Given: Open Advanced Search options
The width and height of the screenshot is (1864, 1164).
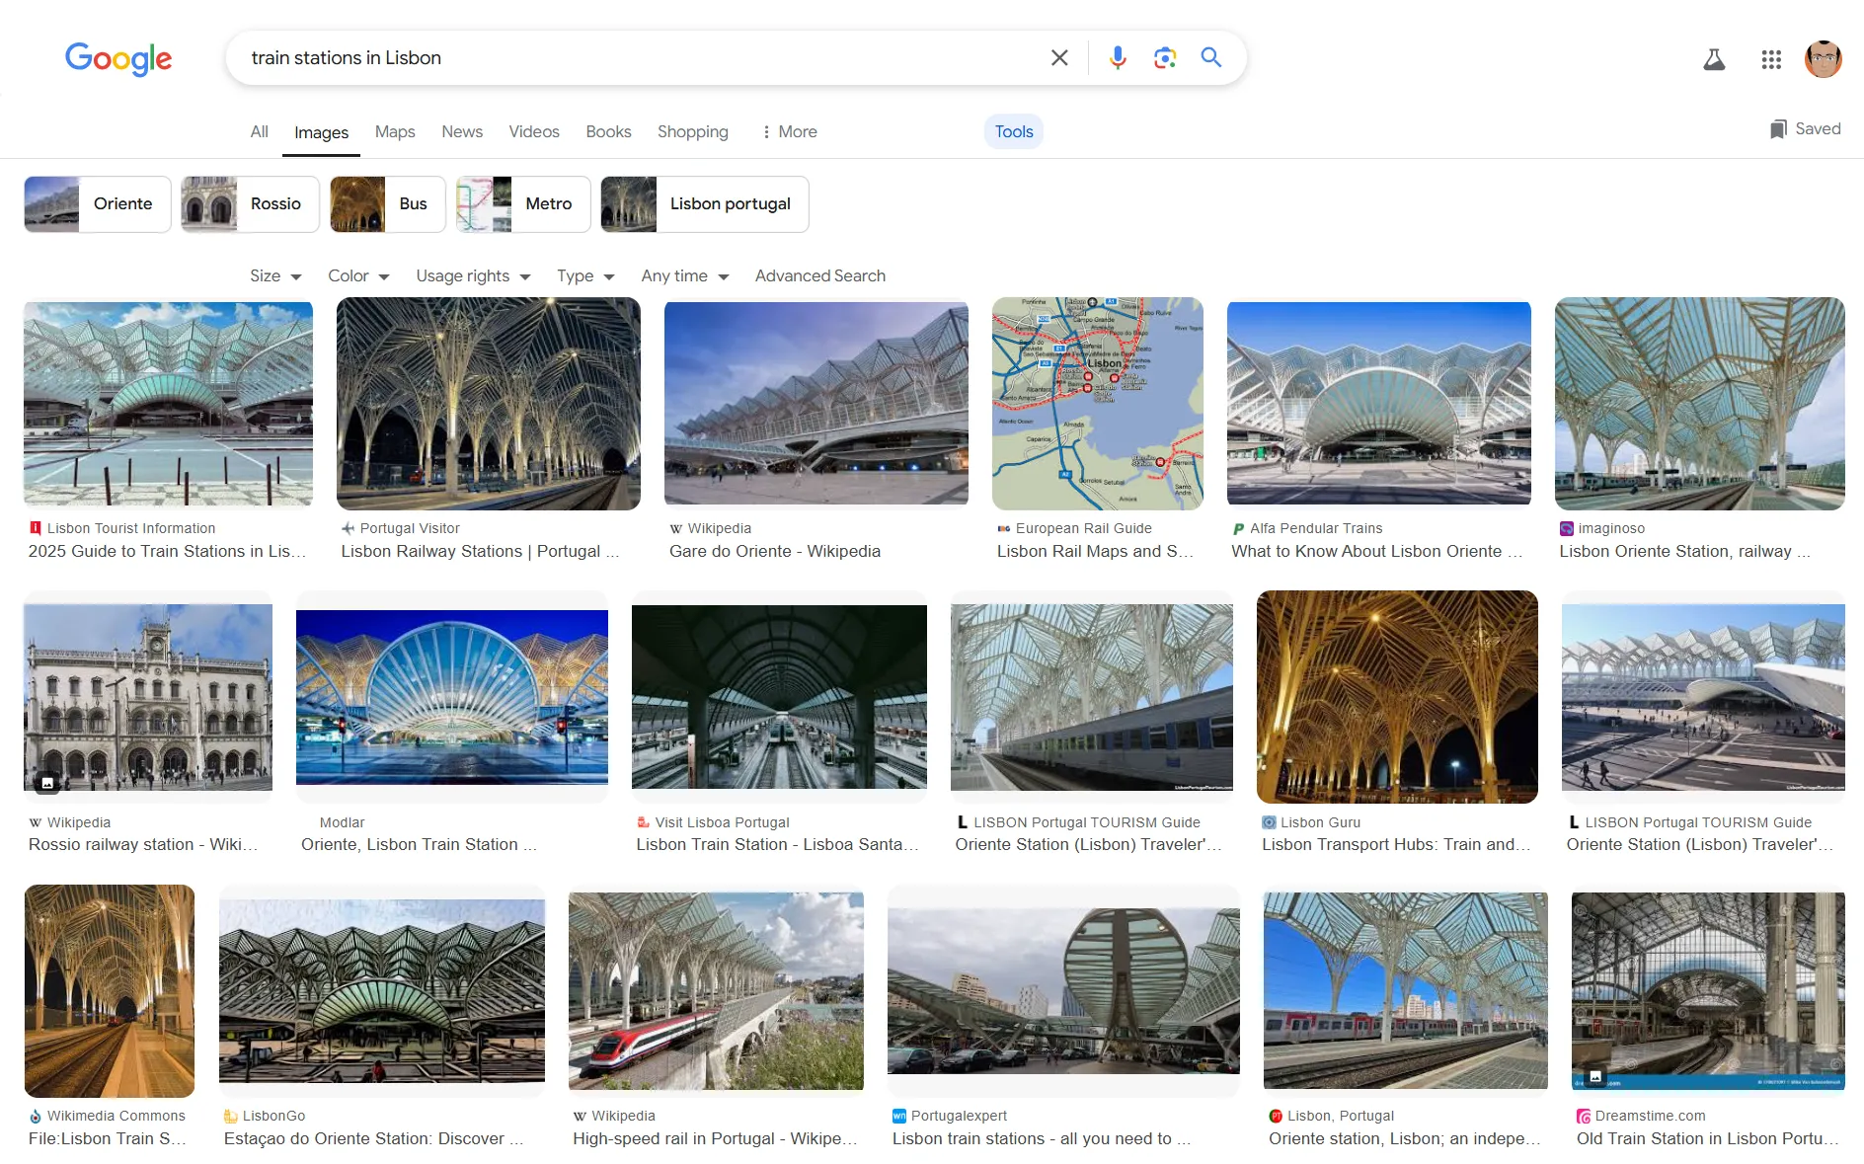Looking at the screenshot, I should [819, 276].
